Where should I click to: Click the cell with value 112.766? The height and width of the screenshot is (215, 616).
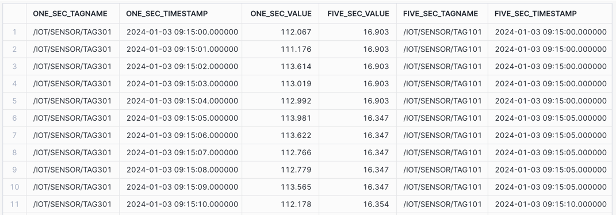[x=280, y=152]
